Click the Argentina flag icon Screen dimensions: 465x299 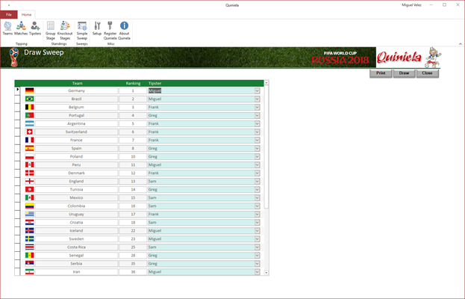click(29, 123)
